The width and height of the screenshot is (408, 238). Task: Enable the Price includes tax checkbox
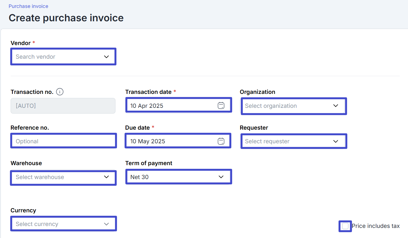point(345,226)
